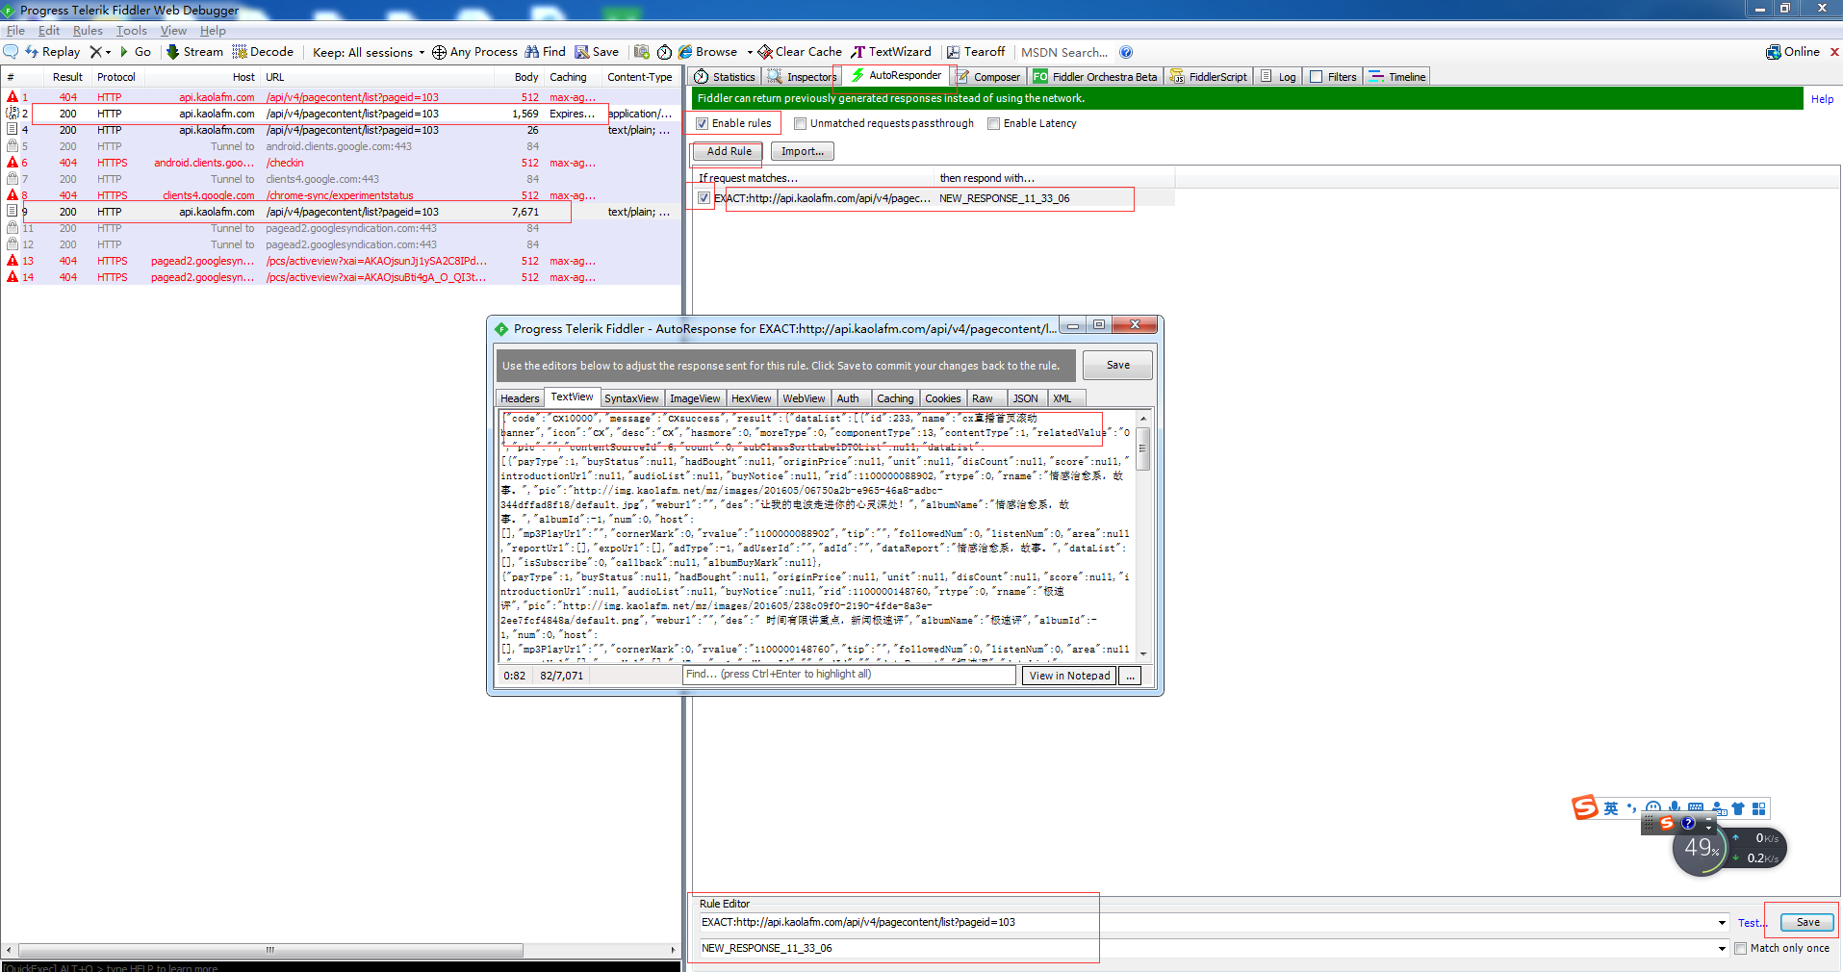Open Find with the binoculars icon

coord(531,52)
